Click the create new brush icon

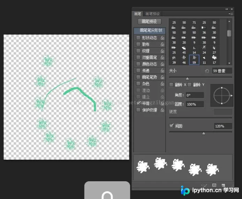223,185
